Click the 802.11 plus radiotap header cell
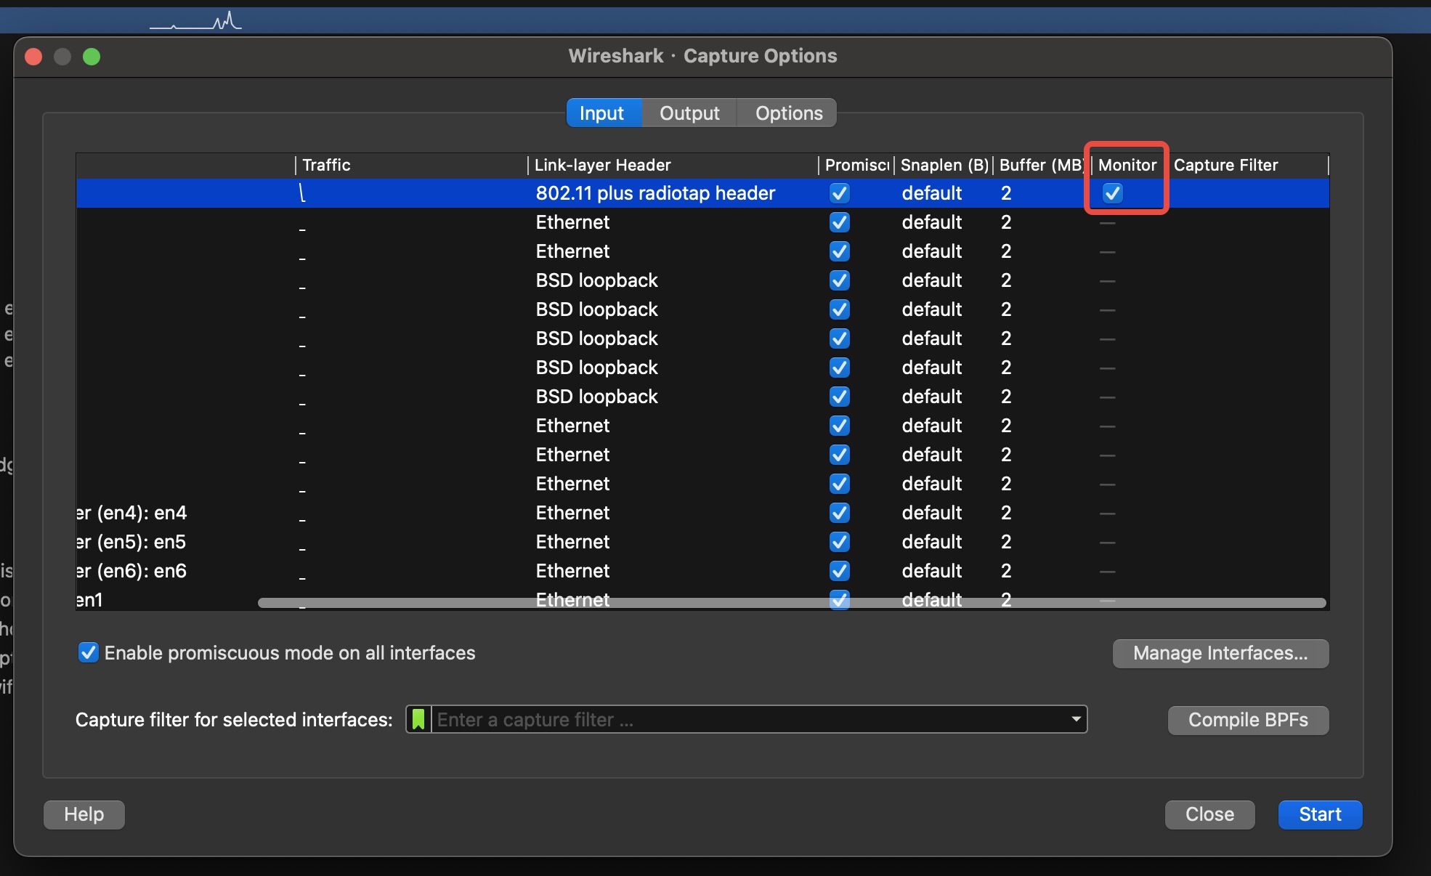The width and height of the screenshot is (1431, 876). pyautogui.click(x=655, y=193)
